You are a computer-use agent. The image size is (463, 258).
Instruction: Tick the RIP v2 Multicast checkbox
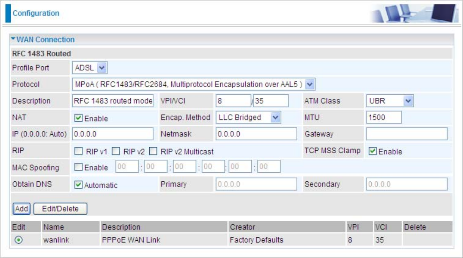point(153,151)
